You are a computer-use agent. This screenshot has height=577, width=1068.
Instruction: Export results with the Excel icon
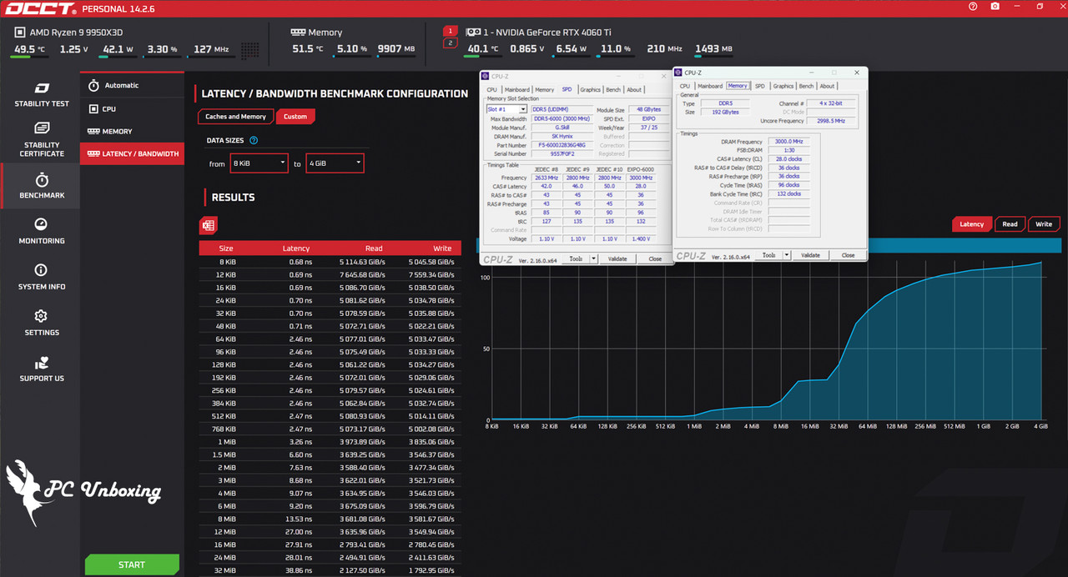[x=208, y=225]
